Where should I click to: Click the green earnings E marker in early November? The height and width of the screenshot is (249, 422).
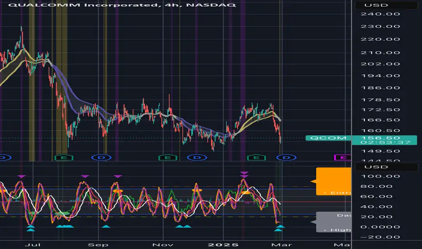pyautogui.click(x=168, y=158)
